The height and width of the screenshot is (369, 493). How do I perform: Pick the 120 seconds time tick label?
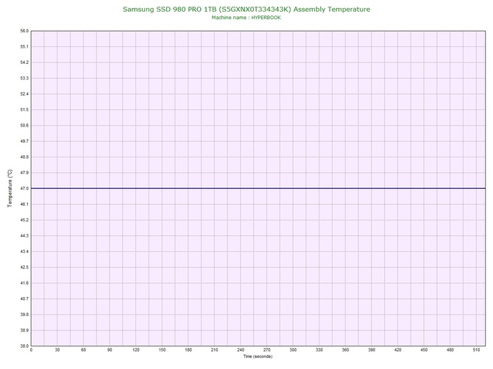click(x=136, y=350)
